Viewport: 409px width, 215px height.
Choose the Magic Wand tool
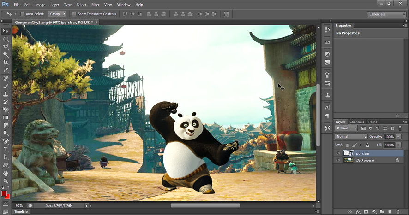tap(6, 54)
